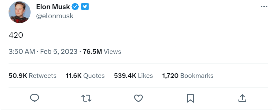Like the tweet with heart icon
This screenshot has height=111, width=272.
click(x=138, y=99)
